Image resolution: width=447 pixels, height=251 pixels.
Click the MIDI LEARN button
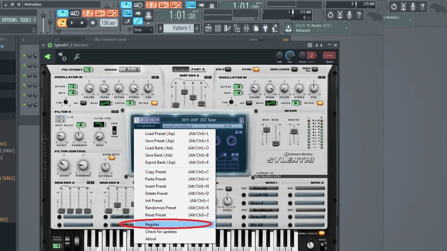coord(294,69)
